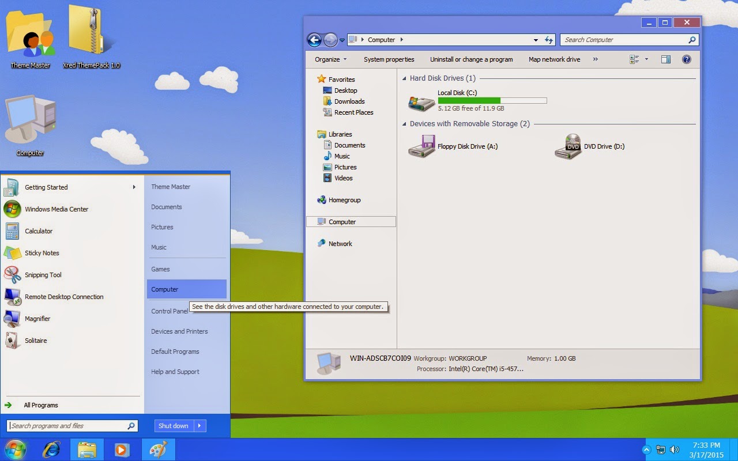Screen dimensions: 738x461
Task: Open the volume control in system tray
Action: pos(675,449)
